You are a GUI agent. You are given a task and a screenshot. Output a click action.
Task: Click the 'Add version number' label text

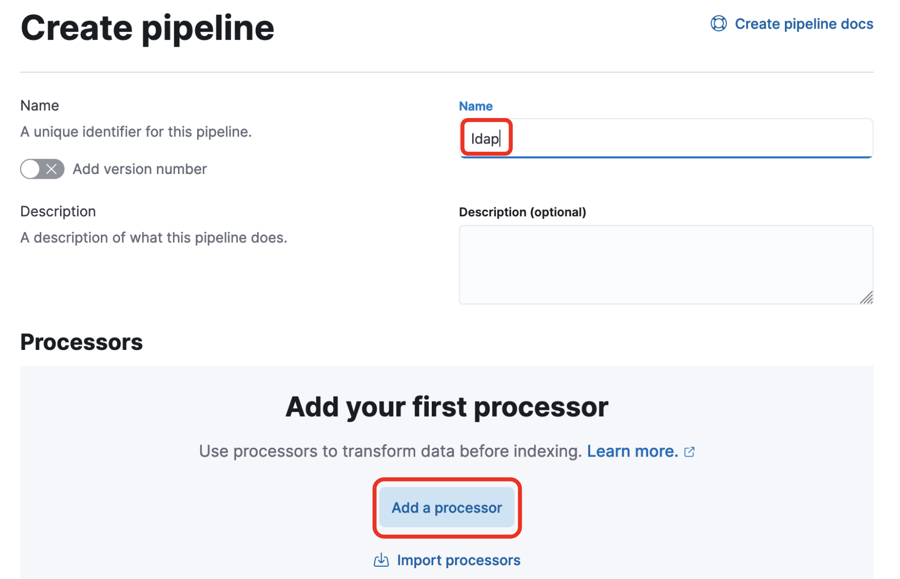click(x=140, y=169)
